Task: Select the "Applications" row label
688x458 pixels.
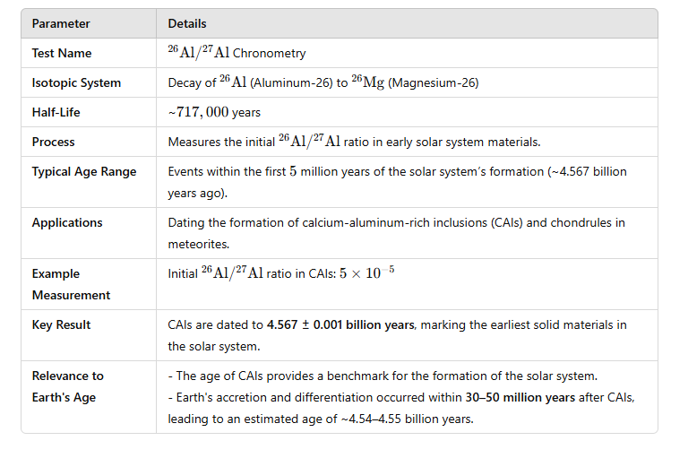Action: [x=67, y=222]
